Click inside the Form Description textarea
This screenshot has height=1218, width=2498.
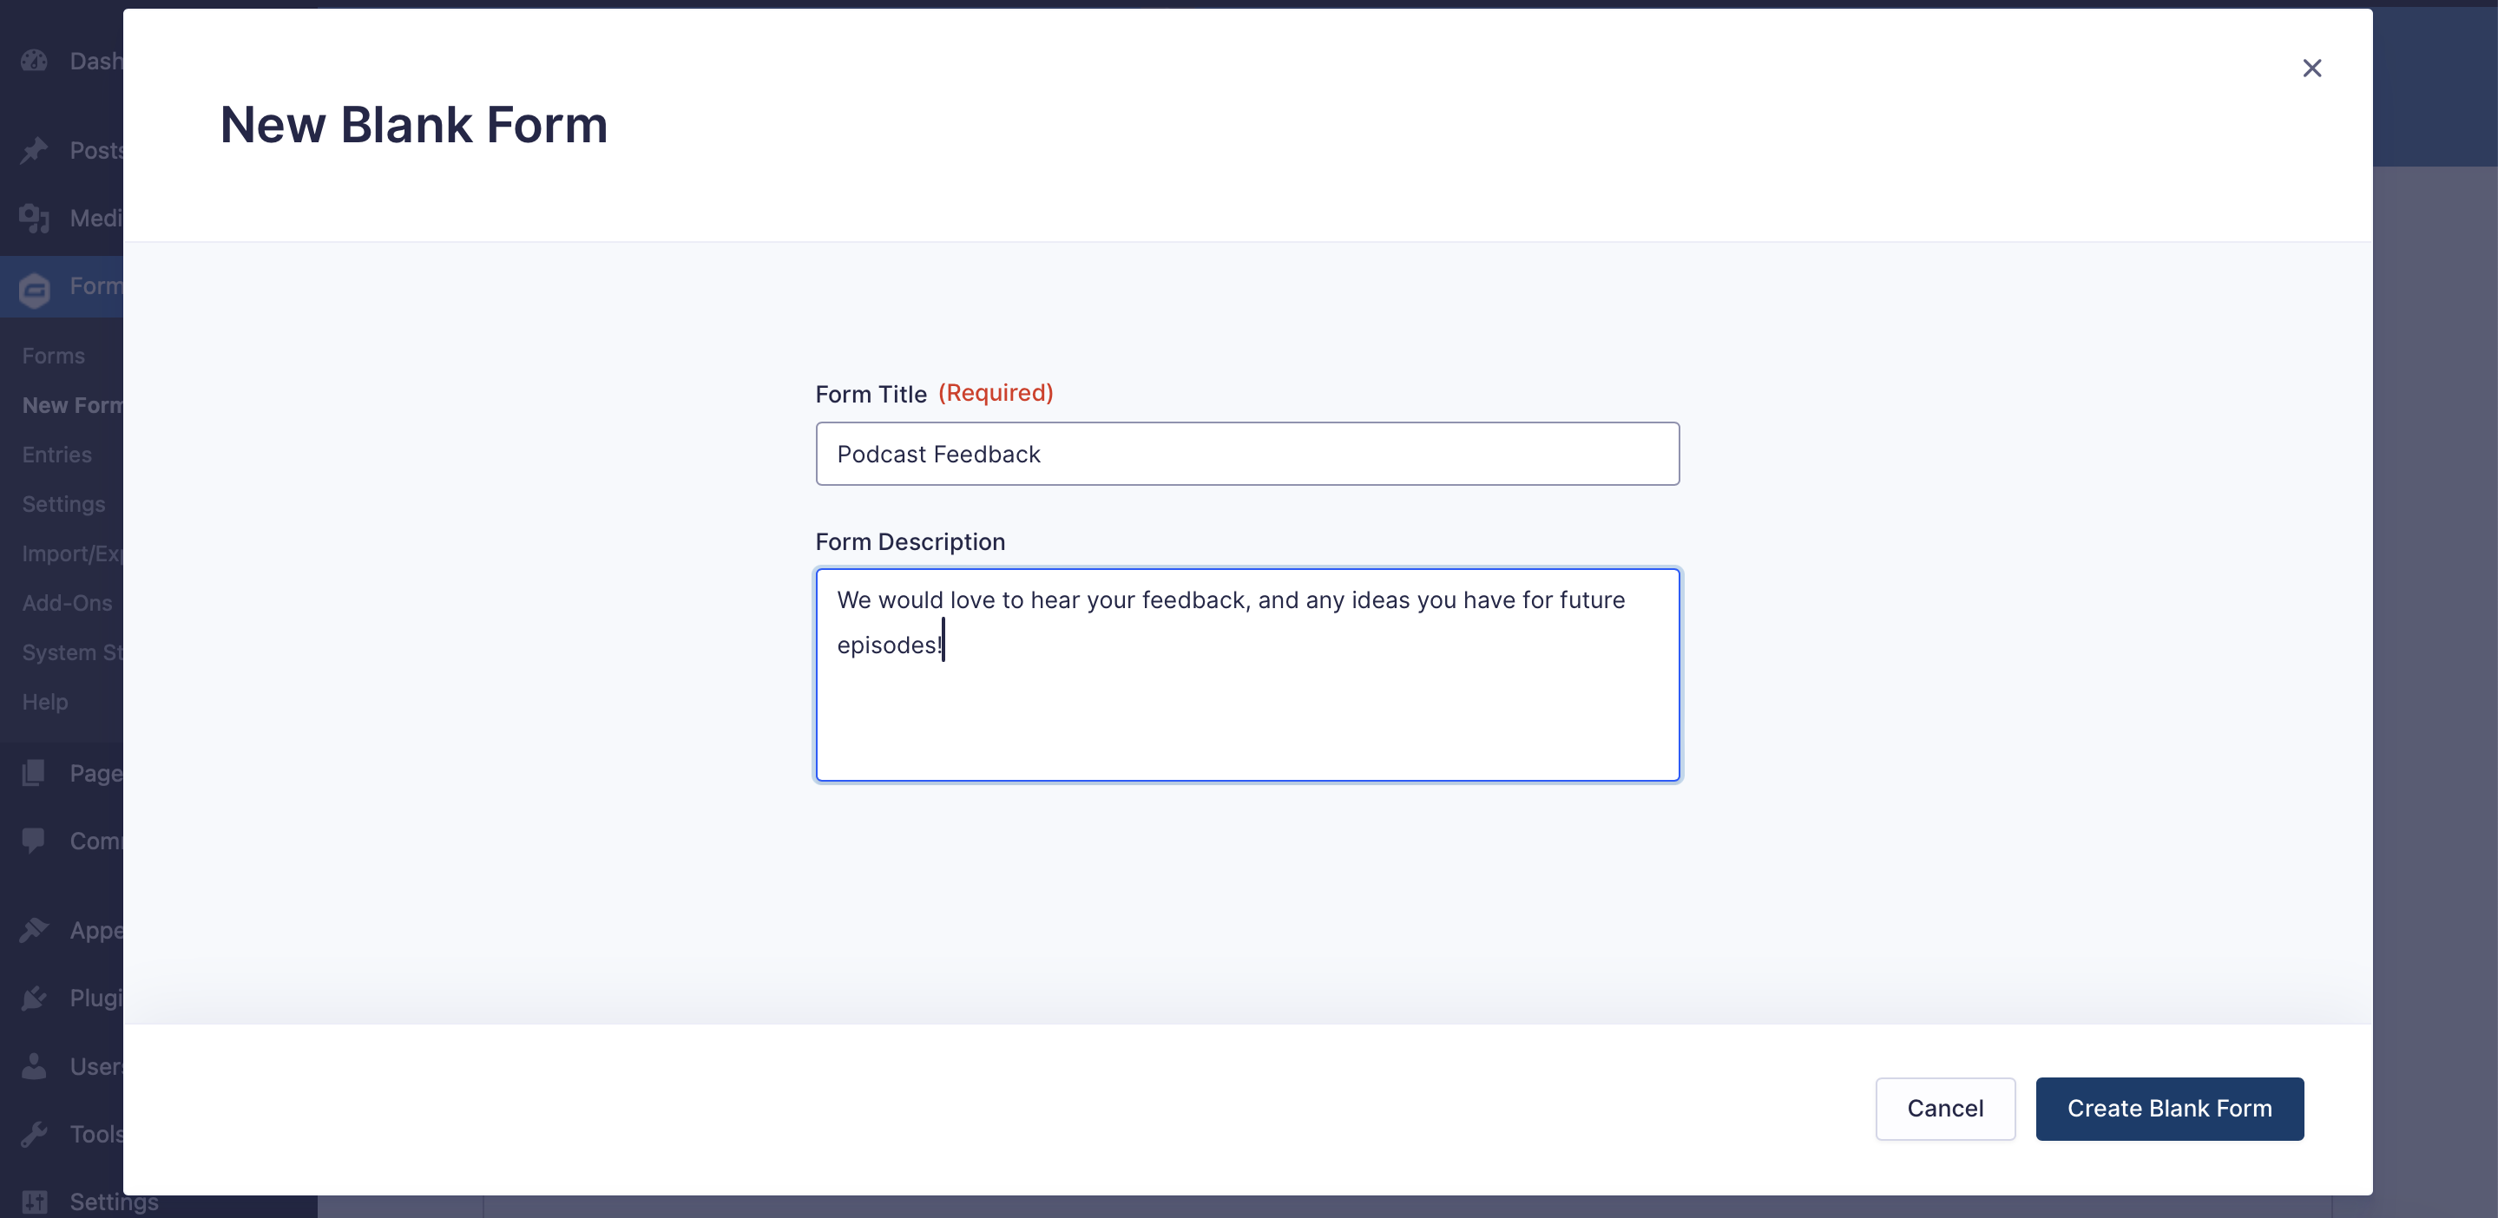tap(1247, 674)
